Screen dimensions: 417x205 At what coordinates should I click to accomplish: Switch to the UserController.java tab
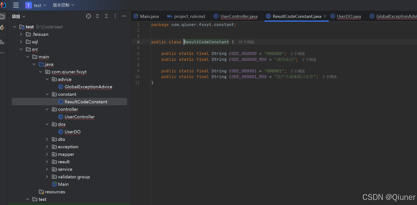(x=236, y=16)
